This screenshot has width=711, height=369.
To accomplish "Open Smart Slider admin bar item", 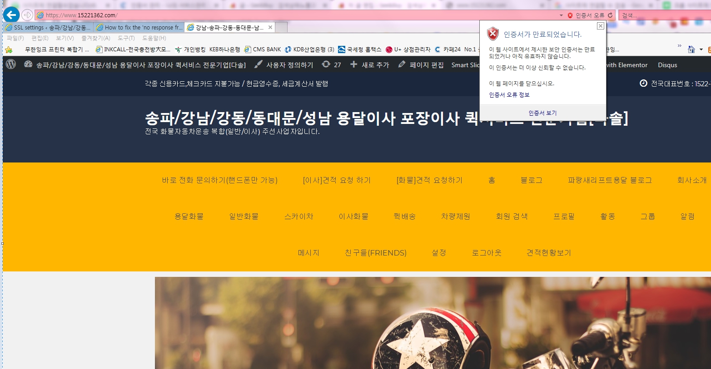I will click(465, 65).
